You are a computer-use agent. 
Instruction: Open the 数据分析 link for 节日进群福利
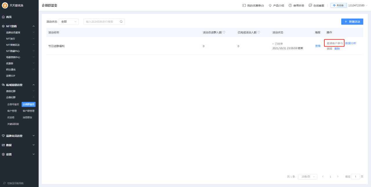[x=351, y=43]
